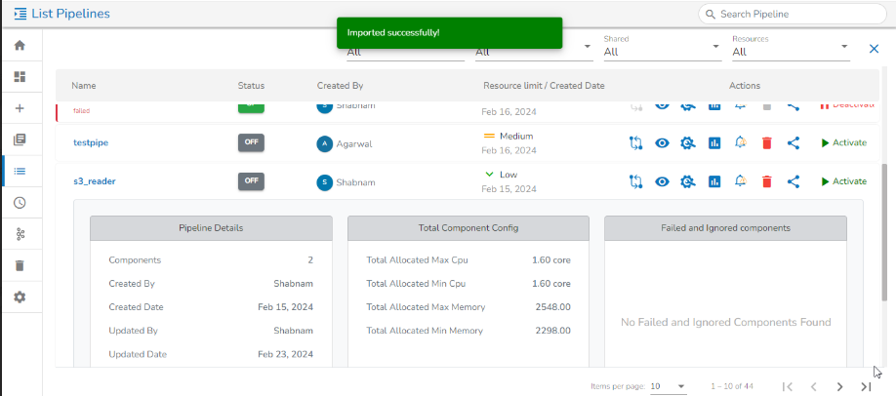Share the s3_reader pipeline

coord(793,181)
